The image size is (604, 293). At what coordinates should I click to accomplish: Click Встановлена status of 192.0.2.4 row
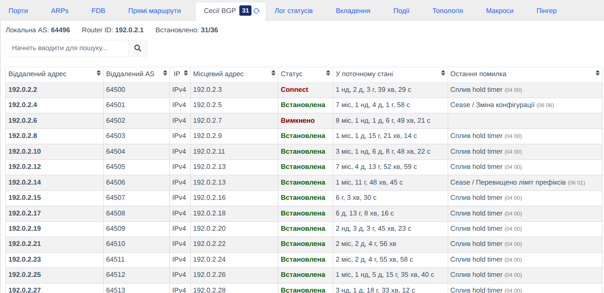pos(303,105)
